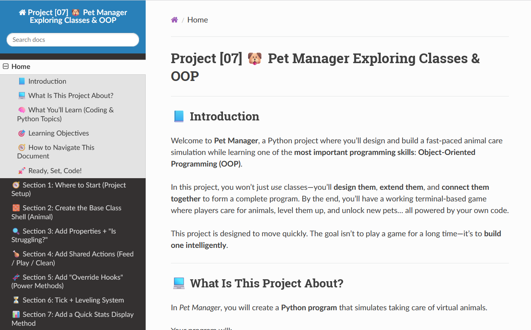Viewport: 531px width, 330px height.
Task: Click the DNA icon beside Section 5
Action: [16, 277]
